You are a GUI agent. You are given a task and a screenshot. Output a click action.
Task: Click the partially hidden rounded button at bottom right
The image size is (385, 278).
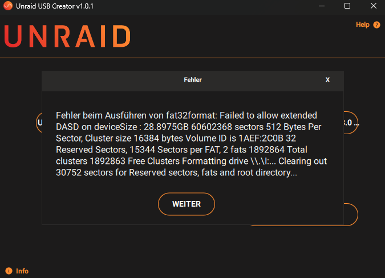(x=351, y=214)
